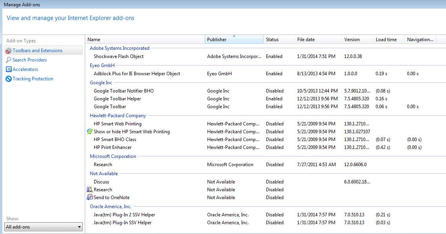Select the HP Smart Web Printing add-on
446x234 pixels.
[x=117, y=124]
